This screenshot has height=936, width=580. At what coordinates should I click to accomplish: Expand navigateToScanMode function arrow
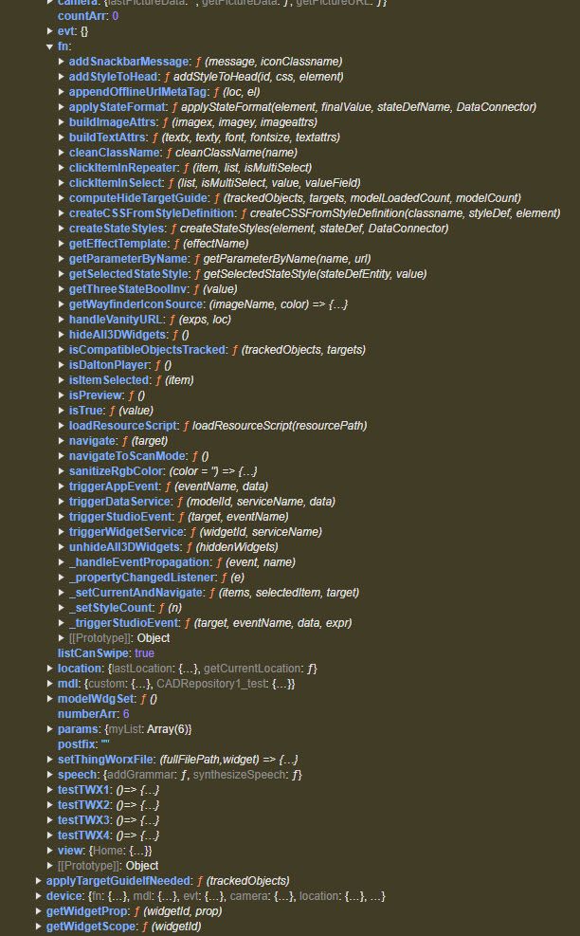point(62,456)
